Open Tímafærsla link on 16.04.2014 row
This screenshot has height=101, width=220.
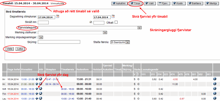(x=68, y=89)
